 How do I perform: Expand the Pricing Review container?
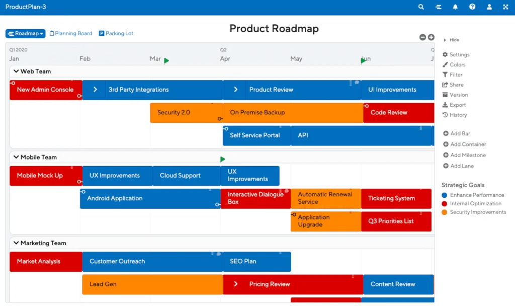point(235,284)
